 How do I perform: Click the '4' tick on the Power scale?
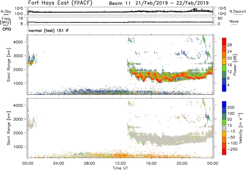(228, 85)
